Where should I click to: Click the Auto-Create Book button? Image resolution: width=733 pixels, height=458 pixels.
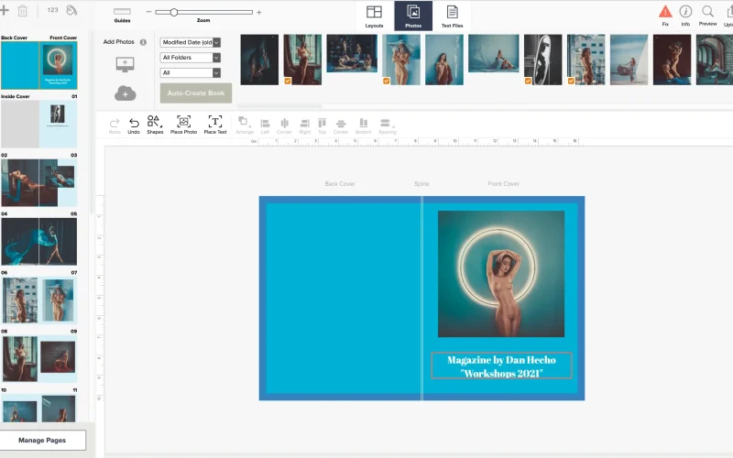[195, 93]
